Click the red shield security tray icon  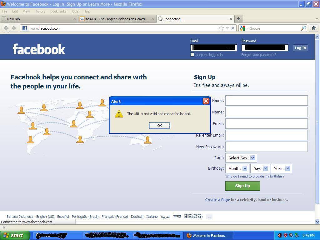click(286, 235)
